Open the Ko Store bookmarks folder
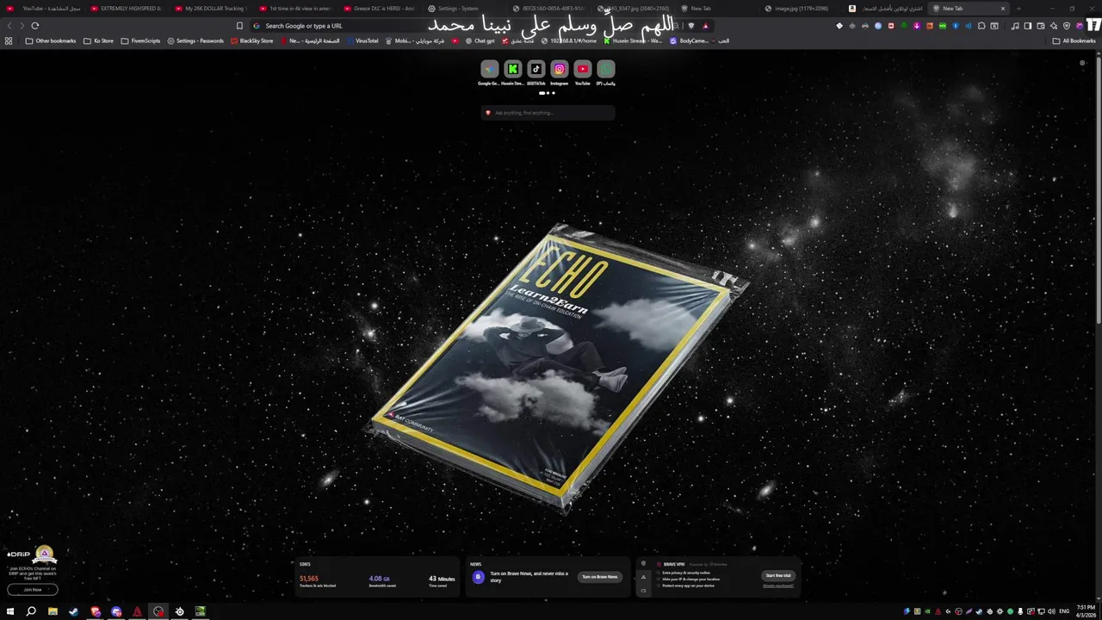 point(98,40)
